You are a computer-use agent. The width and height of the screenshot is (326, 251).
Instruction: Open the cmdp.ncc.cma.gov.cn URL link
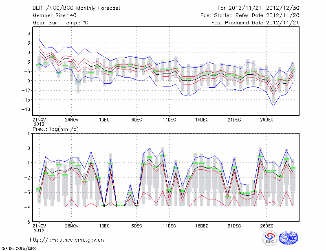(67, 240)
